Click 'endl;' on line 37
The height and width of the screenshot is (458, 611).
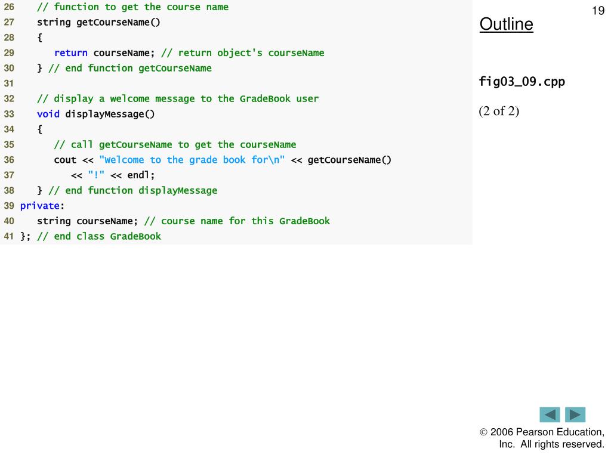tap(141, 175)
